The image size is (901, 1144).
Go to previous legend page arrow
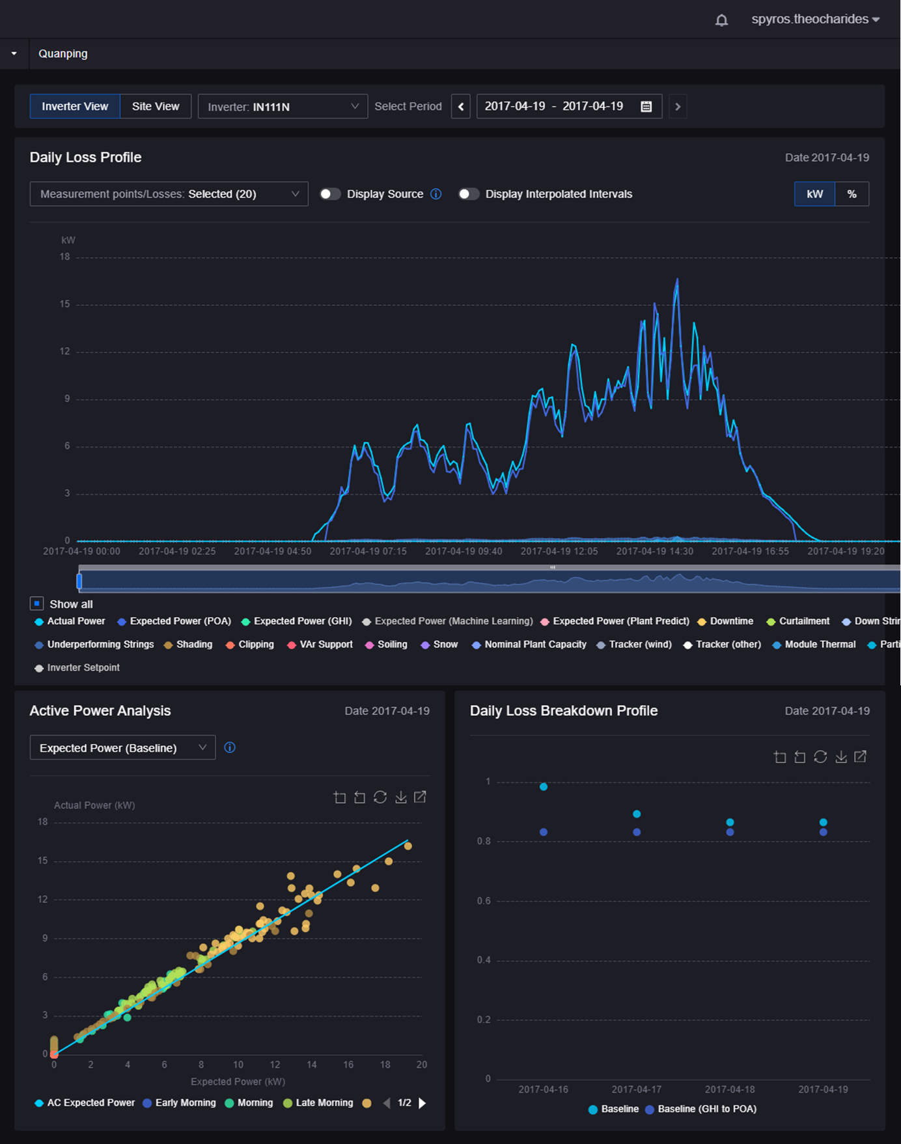387,1103
